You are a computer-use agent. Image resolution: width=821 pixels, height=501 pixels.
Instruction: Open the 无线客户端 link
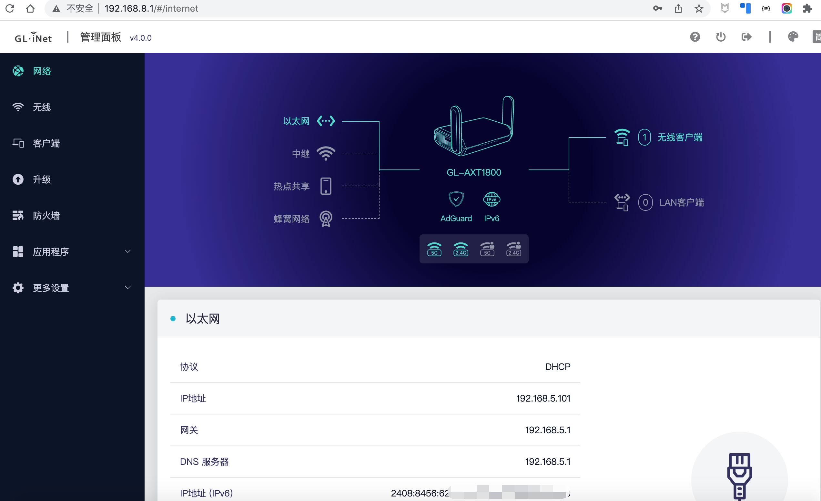click(x=680, y=137)
